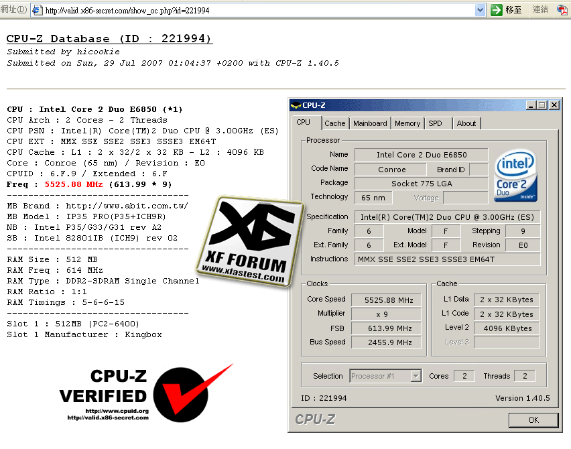Click the page icon in address bar

pos(37,10)
